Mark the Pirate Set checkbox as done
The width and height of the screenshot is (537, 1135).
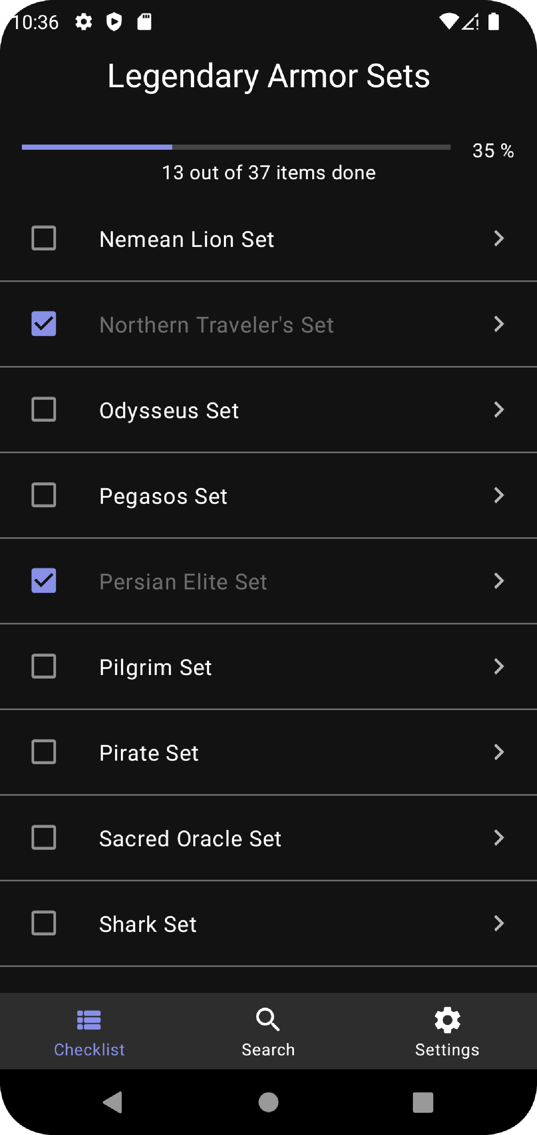pyautogui.click(x=44, y=752)
